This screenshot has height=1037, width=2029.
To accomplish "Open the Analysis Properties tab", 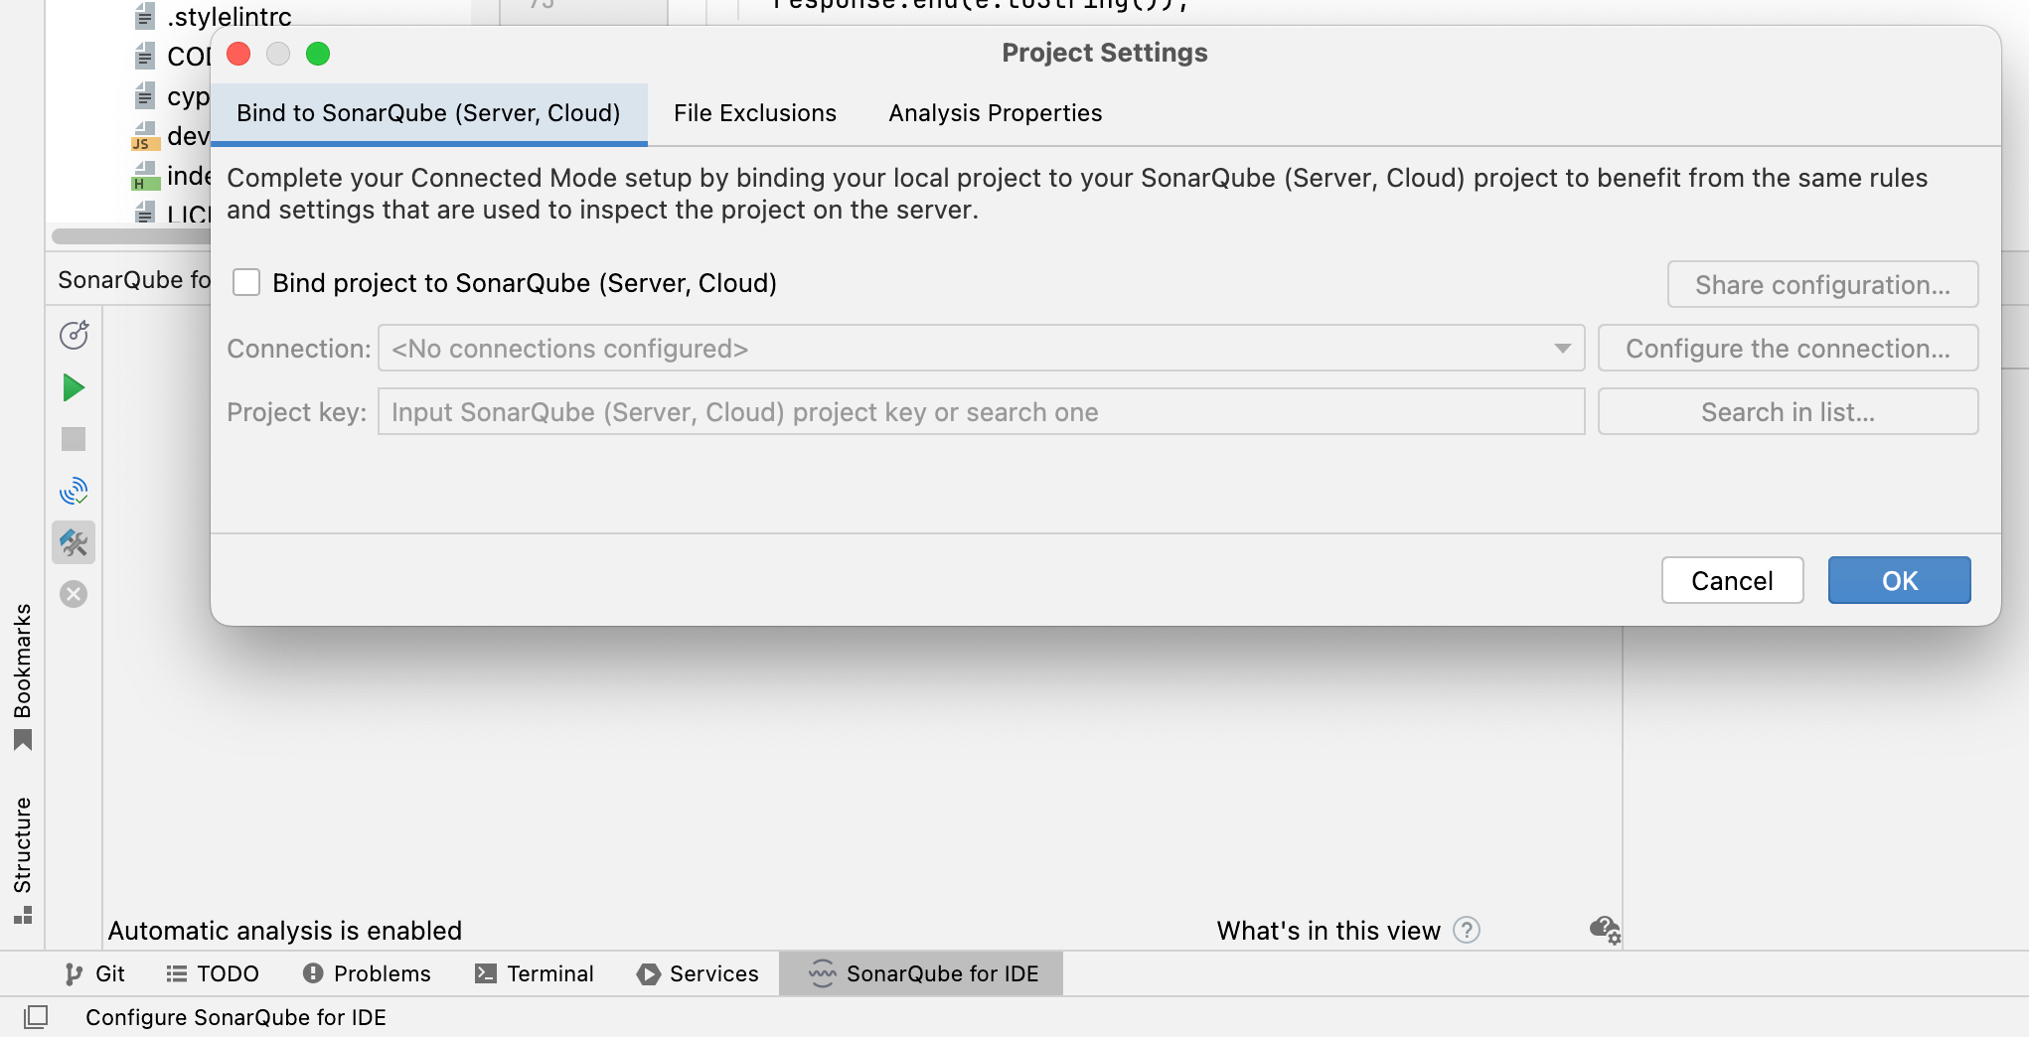I will (994, 112).
